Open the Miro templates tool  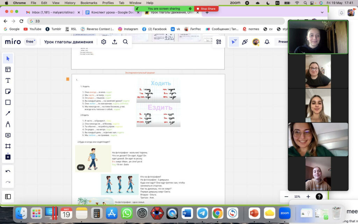pyautogui.click(x=8, y=70)
